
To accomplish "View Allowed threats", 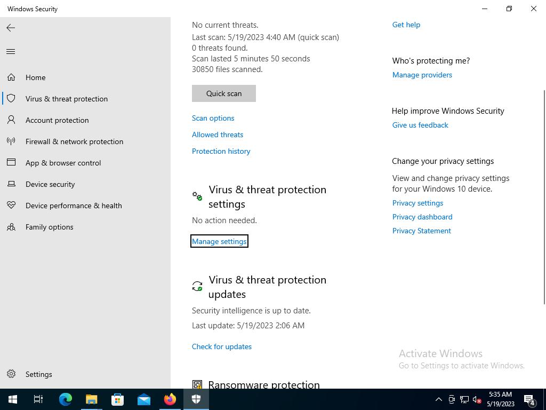I will coord(217,135).
